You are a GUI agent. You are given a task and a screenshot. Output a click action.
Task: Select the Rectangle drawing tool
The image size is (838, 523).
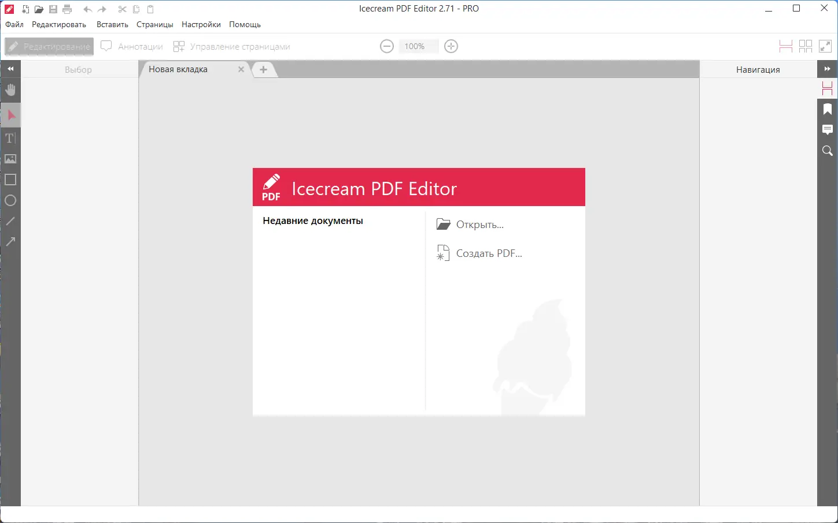point(10,180)
